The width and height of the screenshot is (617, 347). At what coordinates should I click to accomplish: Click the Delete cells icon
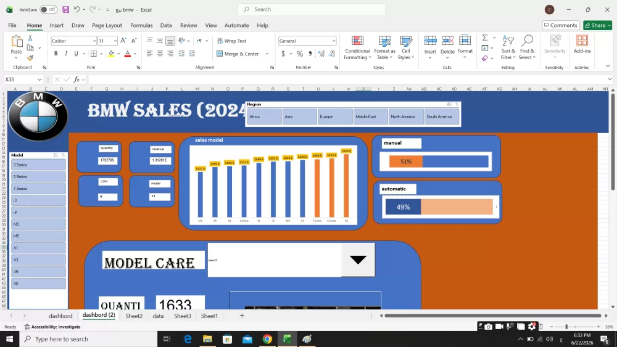click(x=447, y=40)
